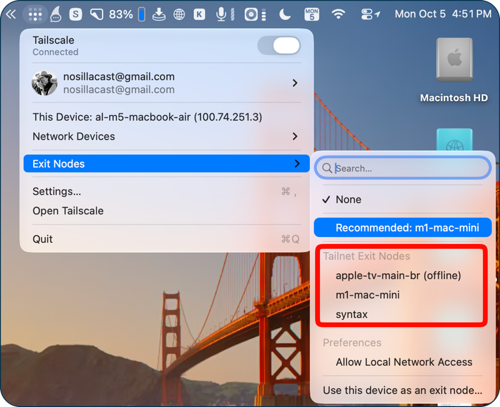The width and height of the screenshot is (500, 407).
Task: Toggle Allow Local Network Access
Action: (402, 363)
